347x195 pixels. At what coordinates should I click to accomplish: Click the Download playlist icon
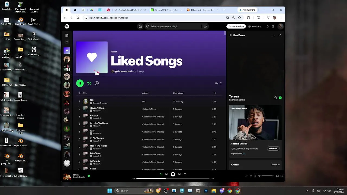[x=97, y=83]
